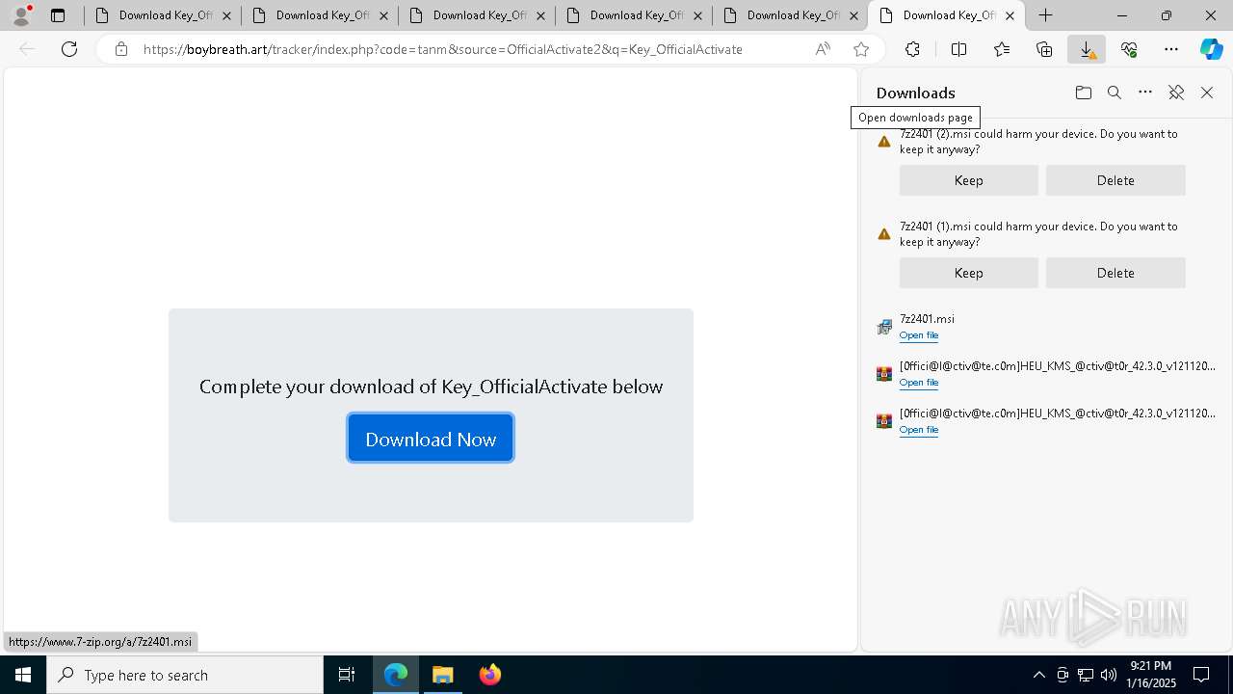
Task: Open Task View on the taskbar
Action: (x=347, y=675)
